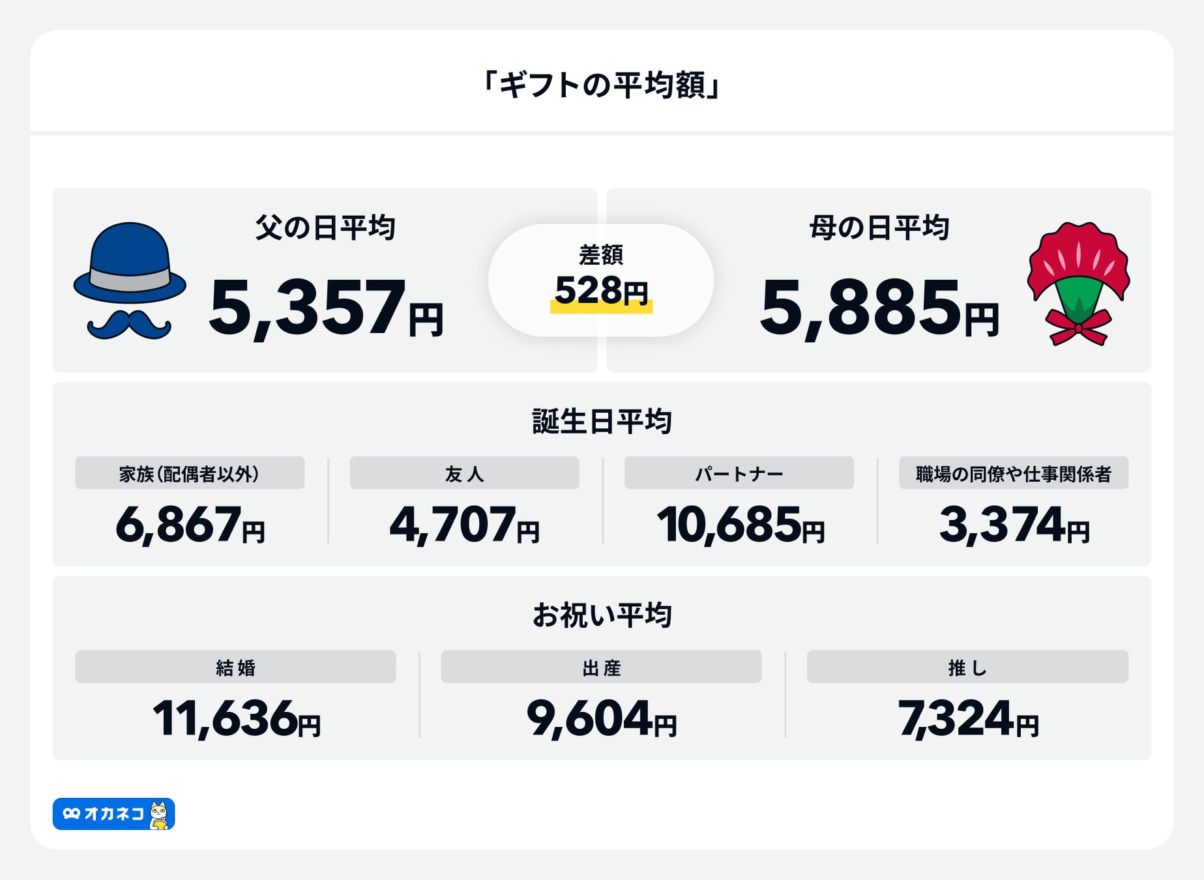
Task: Select the 結婚 category label
Action: (x=235, y=667)
